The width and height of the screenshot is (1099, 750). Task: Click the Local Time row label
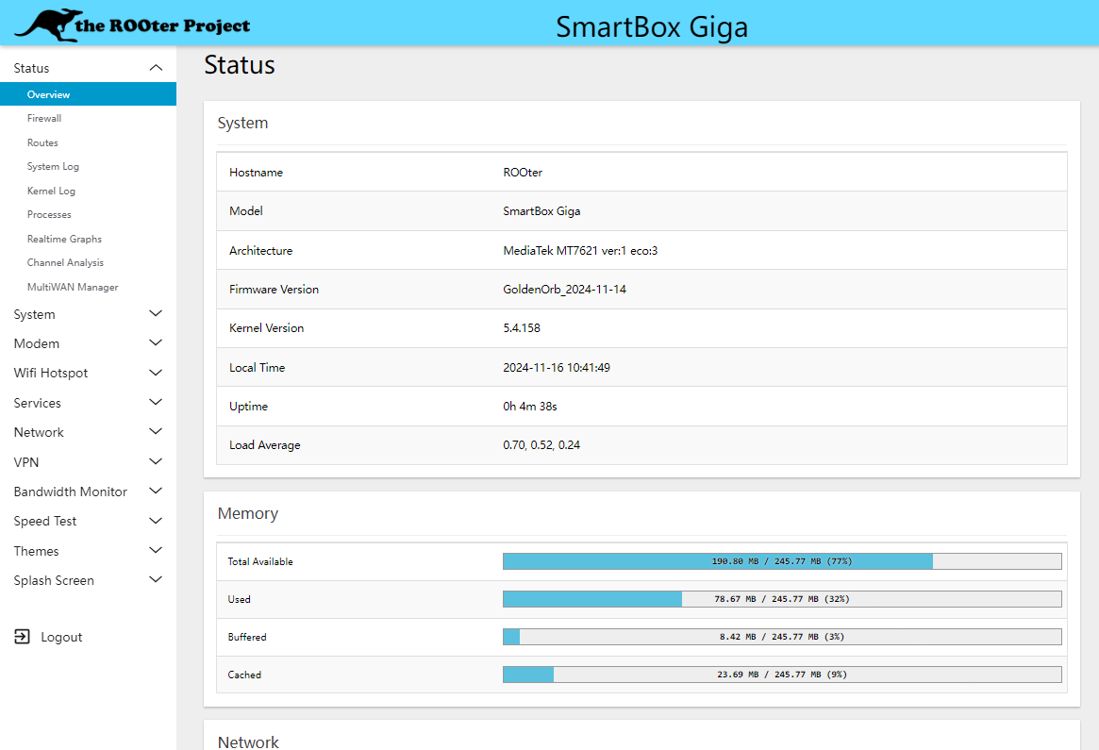(258, 367)
